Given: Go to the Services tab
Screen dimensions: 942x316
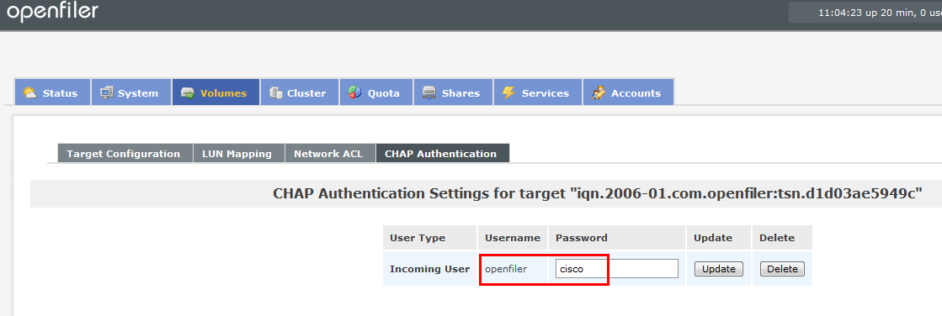Looking at the screenshot, I should coord(538,92).
